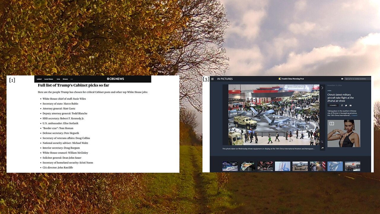380x214 pixels.
Task: Click the photo caption text below image
Action: 268,149
